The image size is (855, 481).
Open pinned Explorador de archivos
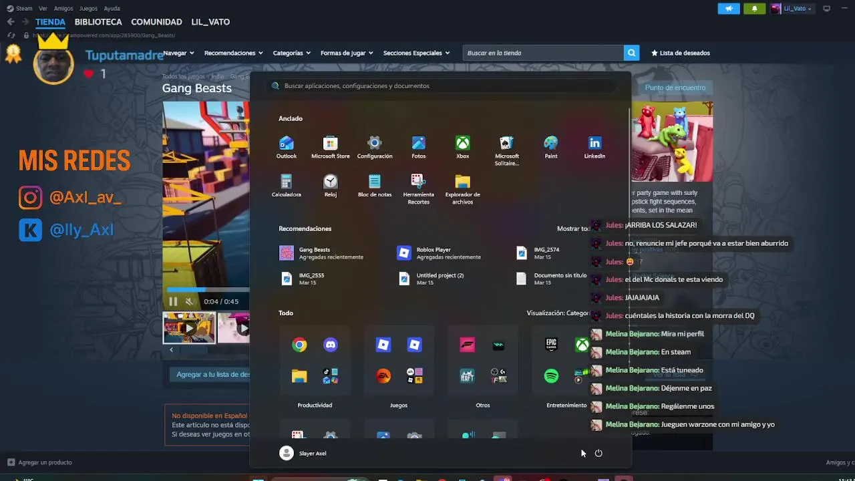[x=463, y=190]
